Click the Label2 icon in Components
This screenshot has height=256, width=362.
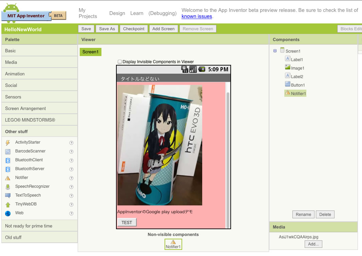point(287,76)
